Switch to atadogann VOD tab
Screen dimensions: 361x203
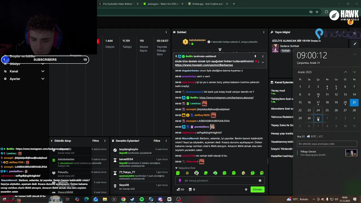pos(163,4)
